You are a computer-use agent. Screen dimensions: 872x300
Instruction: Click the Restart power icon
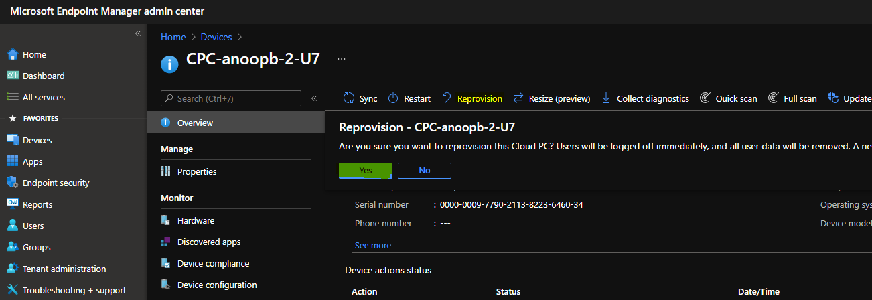(x=393, y=98)
